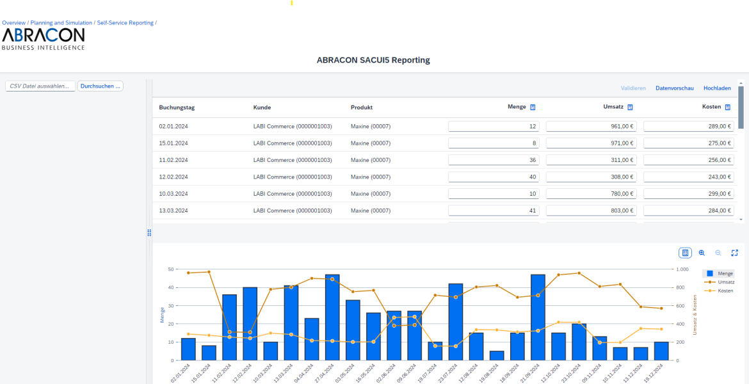Open the Datenvorschau data preview
749x384 pixels.
(x=674, y=88)
